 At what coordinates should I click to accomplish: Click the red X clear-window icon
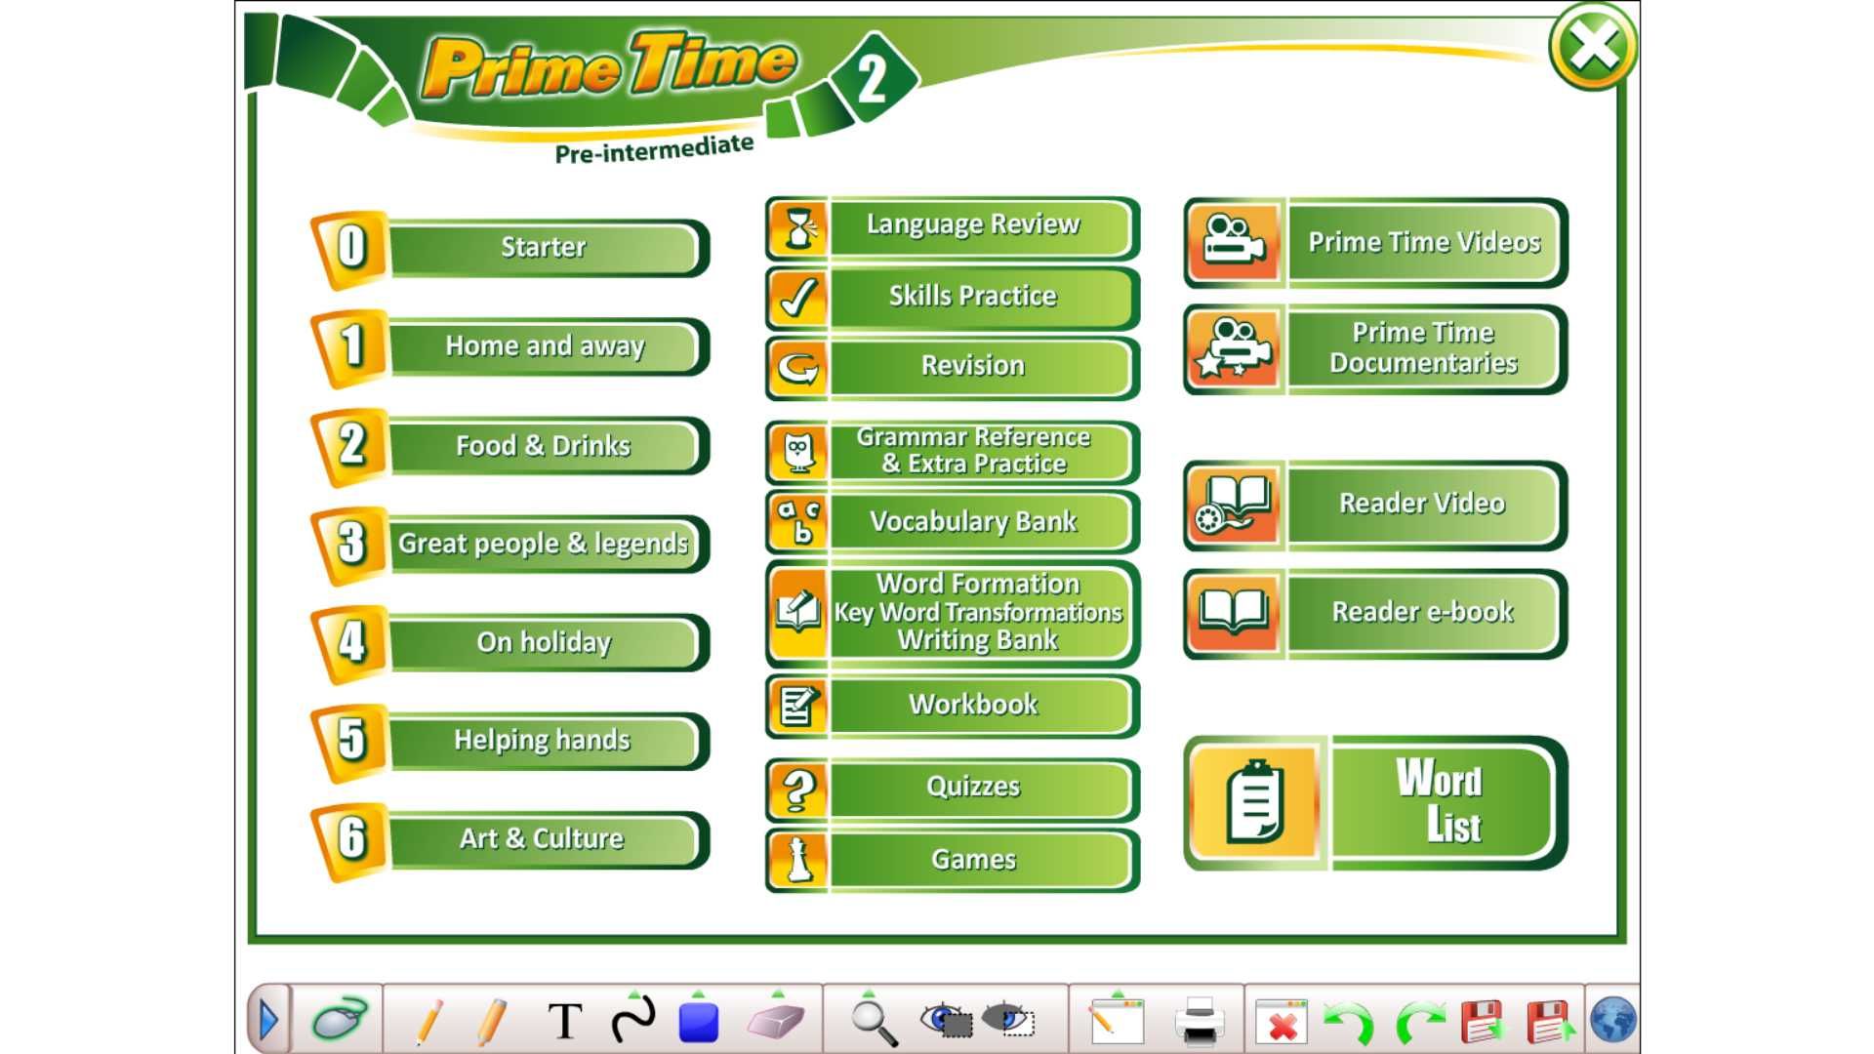coord(1282,1021)
